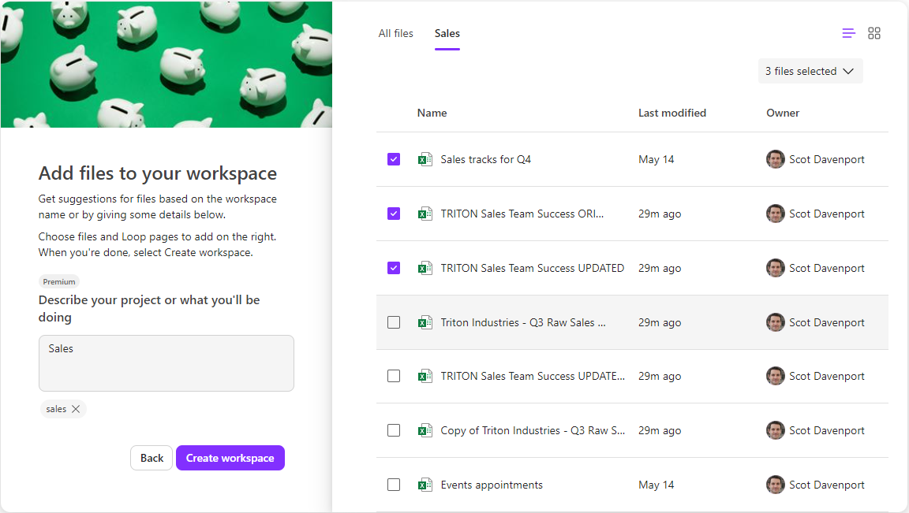The height and width of the screenshot is (513, 909).
Task: Click Excel icon for TRITON Sales Team Success UPDATED
Action: (x=425, y=268)
